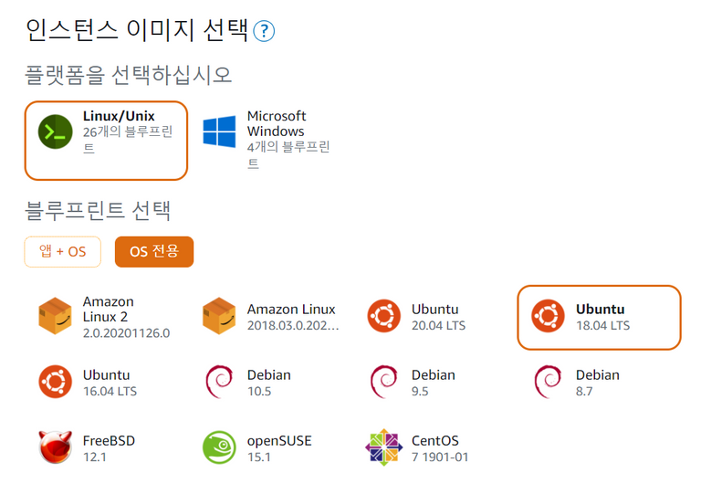The image size is (701, 494).
Task: Select the Amazon Linux 2018.03 blueprint
Action: click(x=270, y=317)
